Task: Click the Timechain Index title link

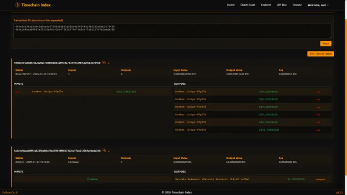Action: point(36,5)
